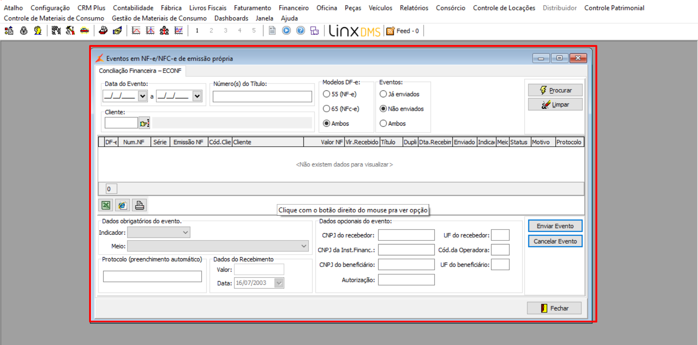The height and width of the screenshot is (345, 698).
Task: Sort by the Emissão NF column header
Action: (x=188, y=142)
